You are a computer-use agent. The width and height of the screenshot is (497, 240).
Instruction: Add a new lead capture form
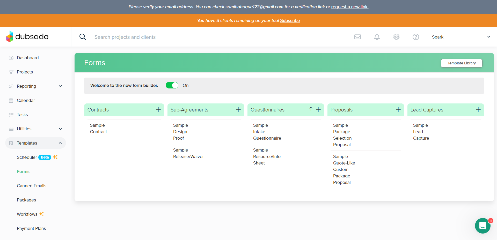[x=478, y=110]
